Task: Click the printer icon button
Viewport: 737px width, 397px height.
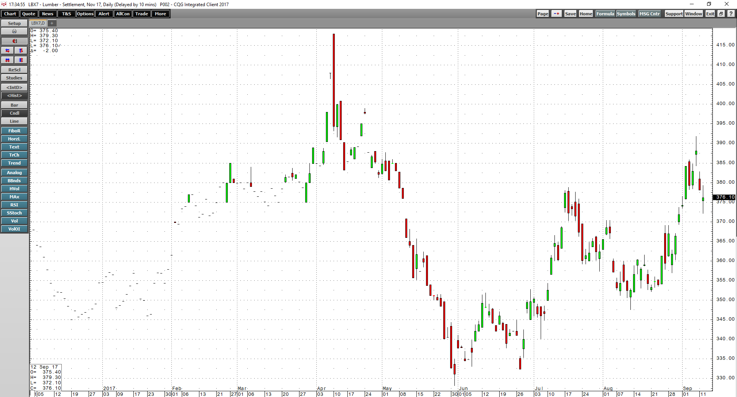Action: click(x=14, y=31)
